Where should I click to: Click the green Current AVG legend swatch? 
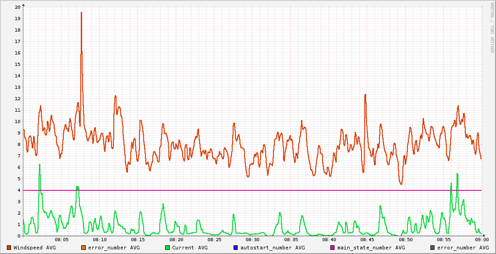167,248
